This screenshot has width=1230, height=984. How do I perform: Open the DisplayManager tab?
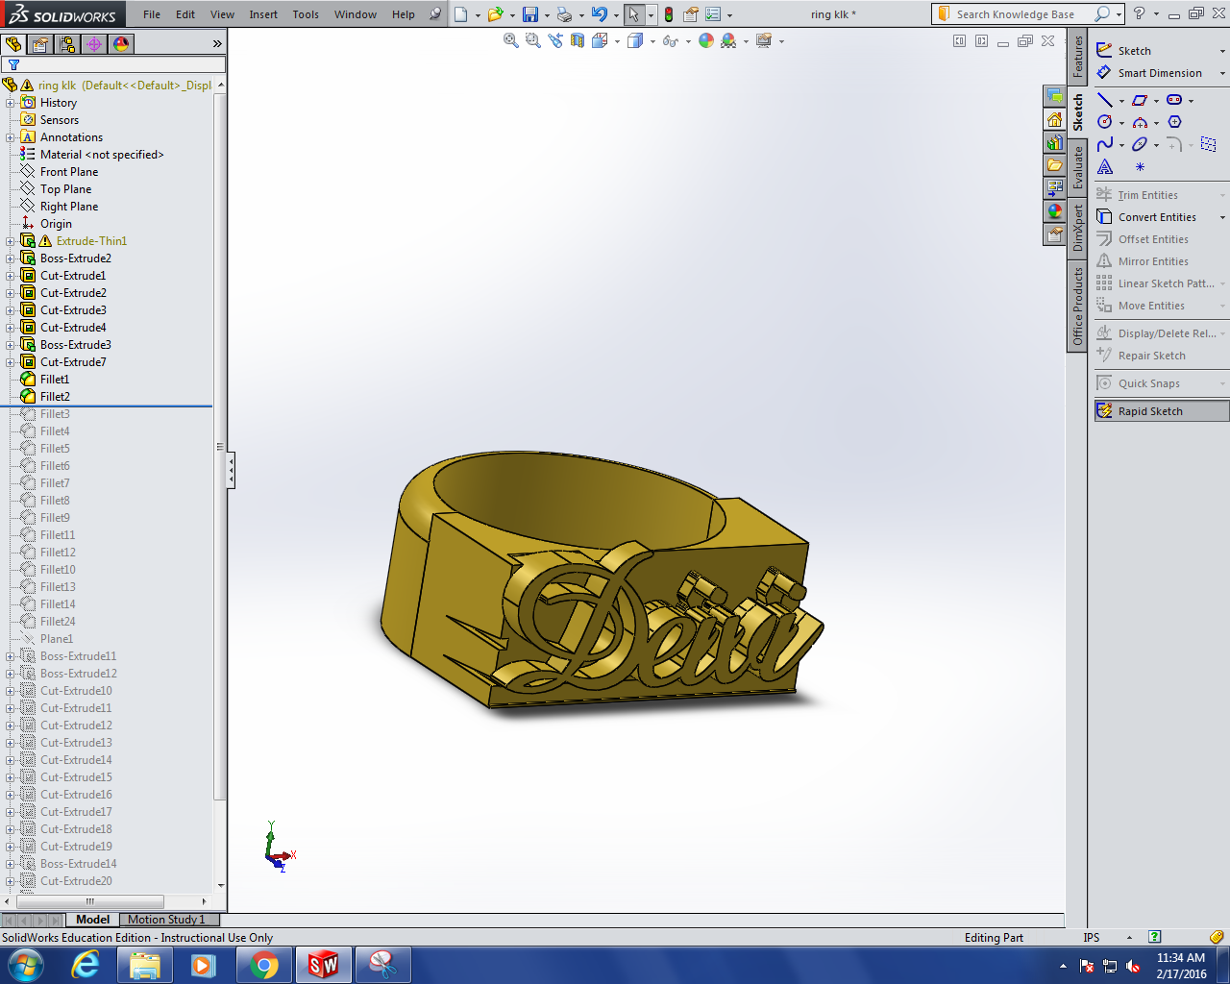[x=121, y=44]
